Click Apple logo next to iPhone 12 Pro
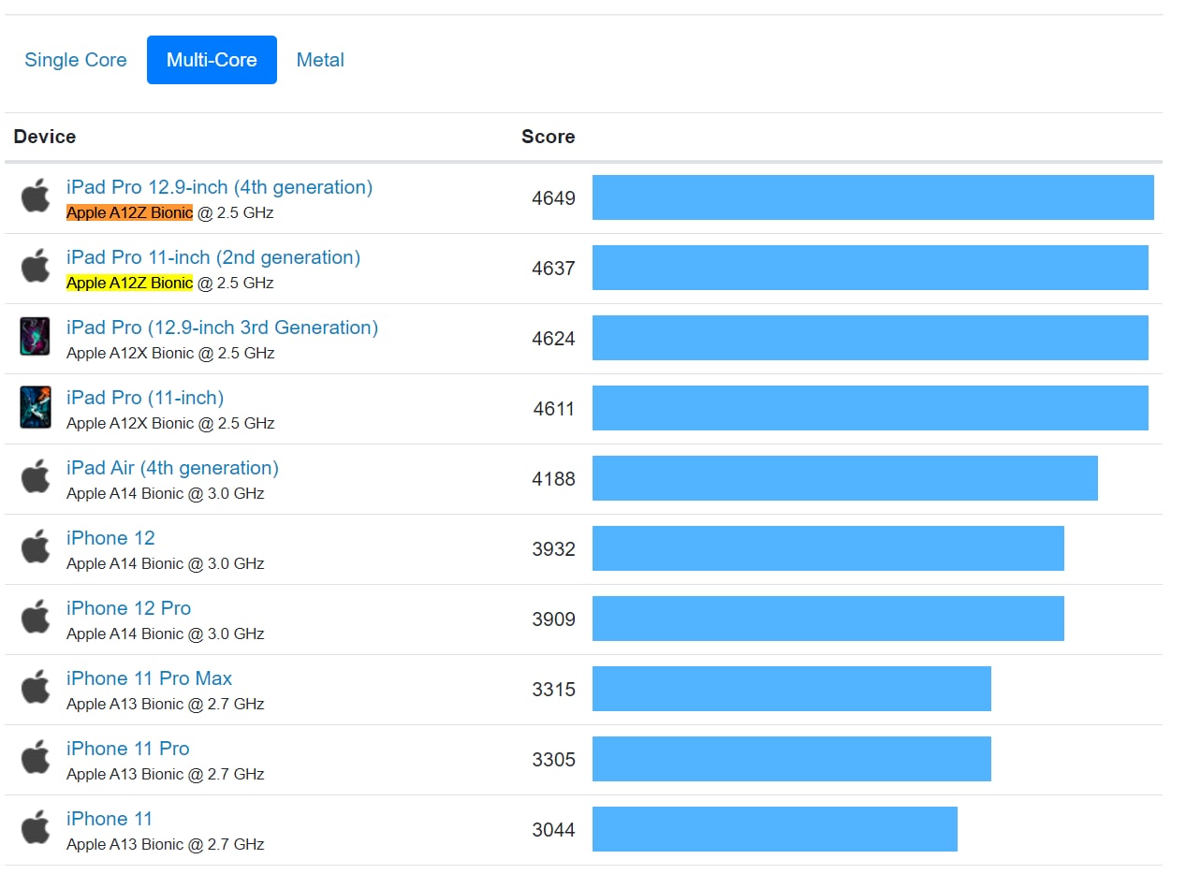The width and height of the screenshot is (1186, 874). (36, 618)
